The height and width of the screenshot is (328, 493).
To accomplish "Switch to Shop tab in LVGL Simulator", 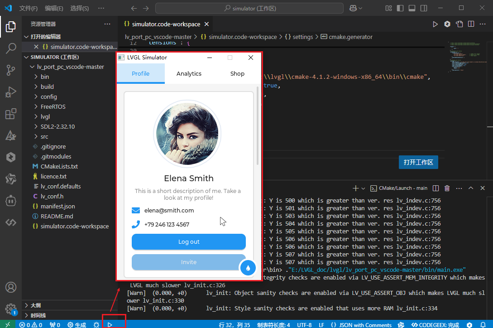I will click(237, 74).
